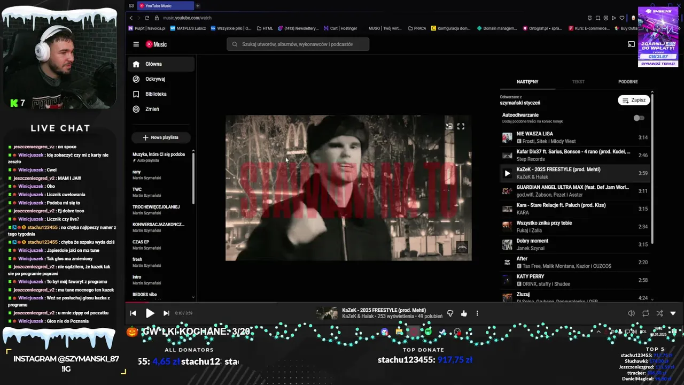Open File Explorer from the Windows taskbar
This screenshot has width=684, height=385.
coord(399,332)
